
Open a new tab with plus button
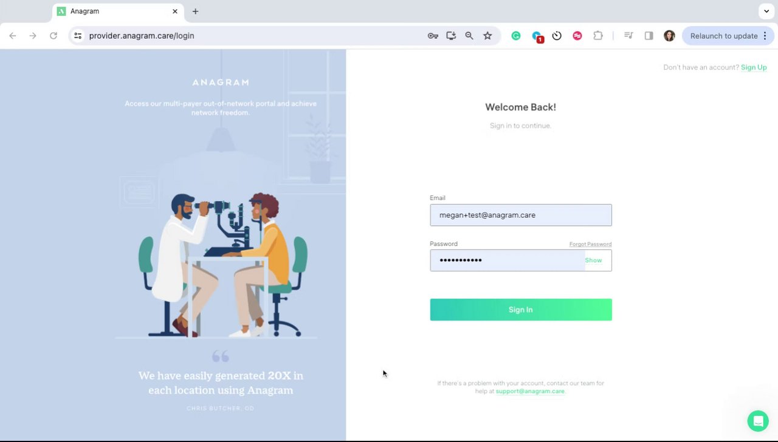[195, 12]
